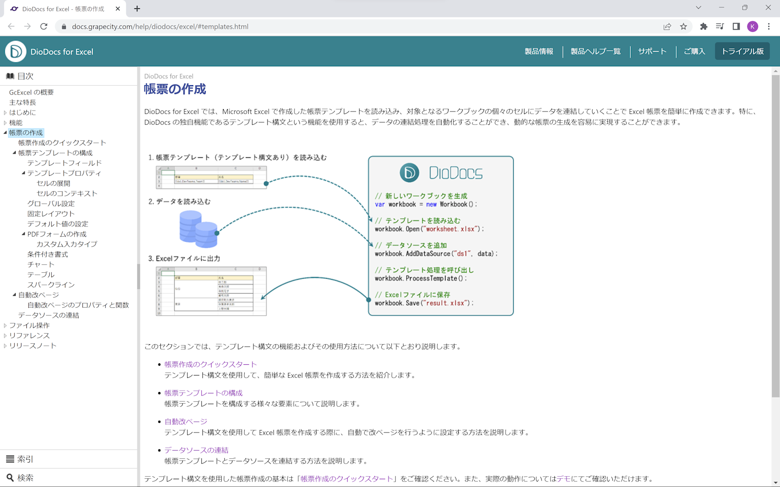Click the DioDocs logo icon in header

click(16, 51)
